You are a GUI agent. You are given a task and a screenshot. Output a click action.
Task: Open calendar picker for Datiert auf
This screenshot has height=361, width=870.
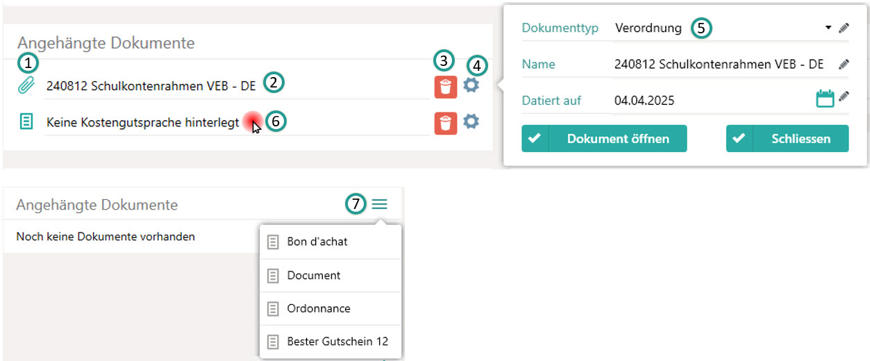tap(825, 99)
